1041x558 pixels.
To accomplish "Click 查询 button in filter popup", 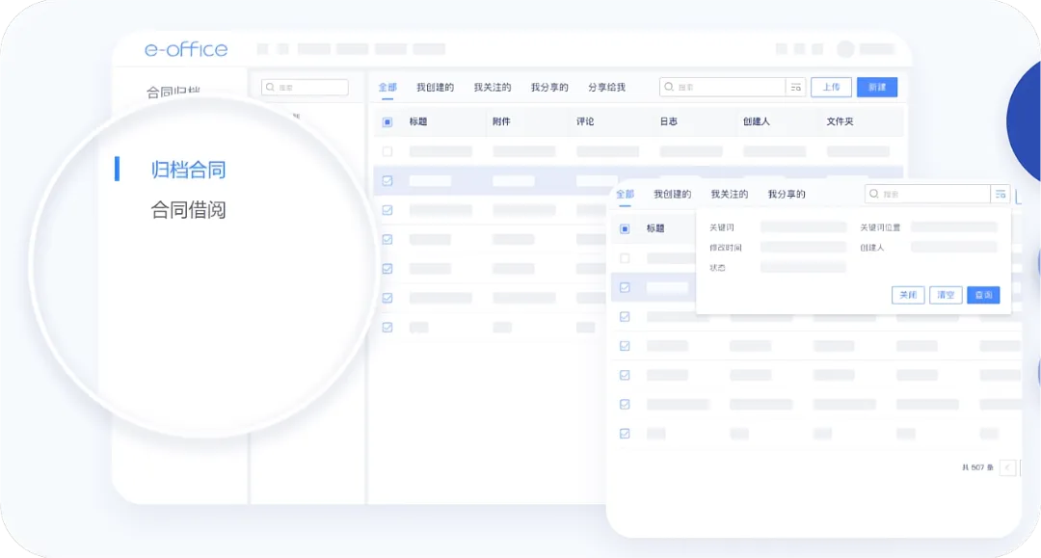I will 983,295.
